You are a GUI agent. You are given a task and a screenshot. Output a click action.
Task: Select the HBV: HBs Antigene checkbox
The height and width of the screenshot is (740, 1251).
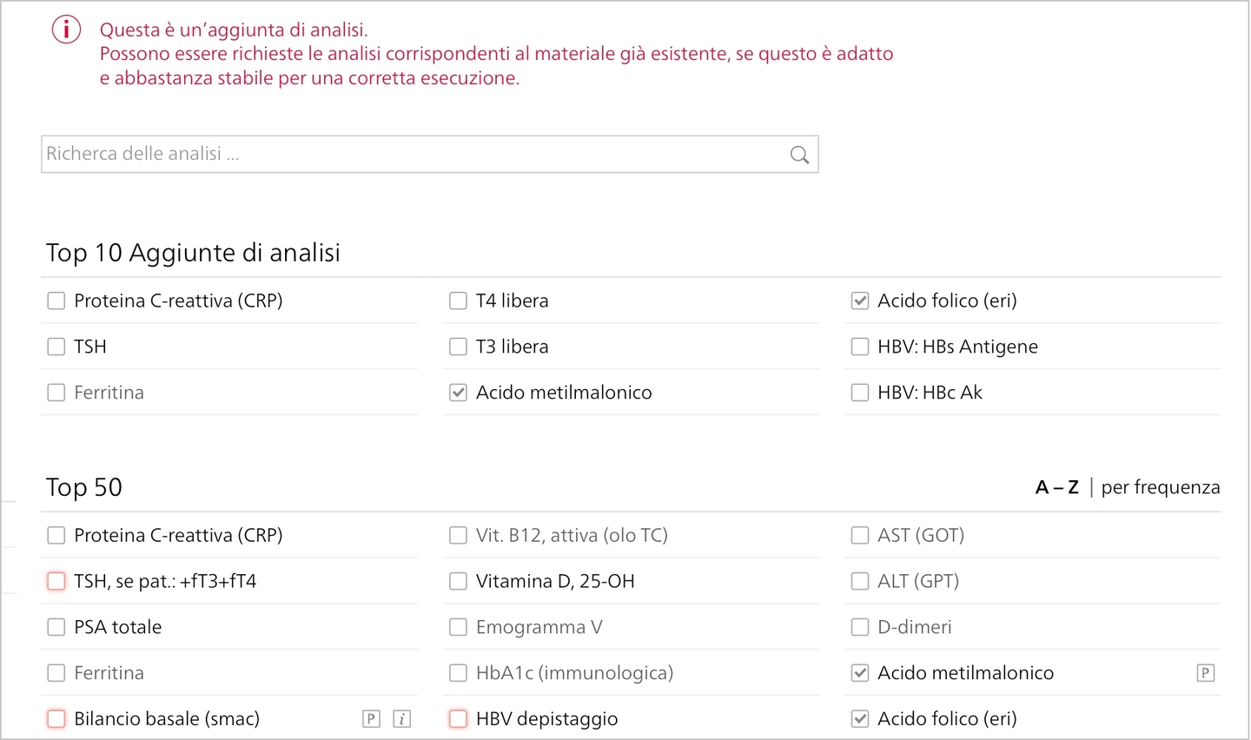tap(860, 347)
